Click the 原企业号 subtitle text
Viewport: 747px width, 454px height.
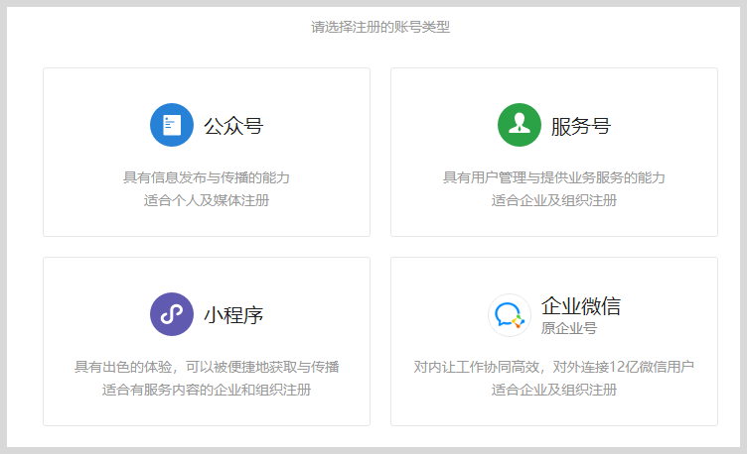click(x=569, y=328)
